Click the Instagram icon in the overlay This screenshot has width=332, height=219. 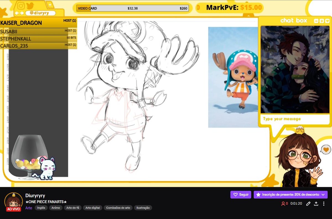tap(21, 5)
